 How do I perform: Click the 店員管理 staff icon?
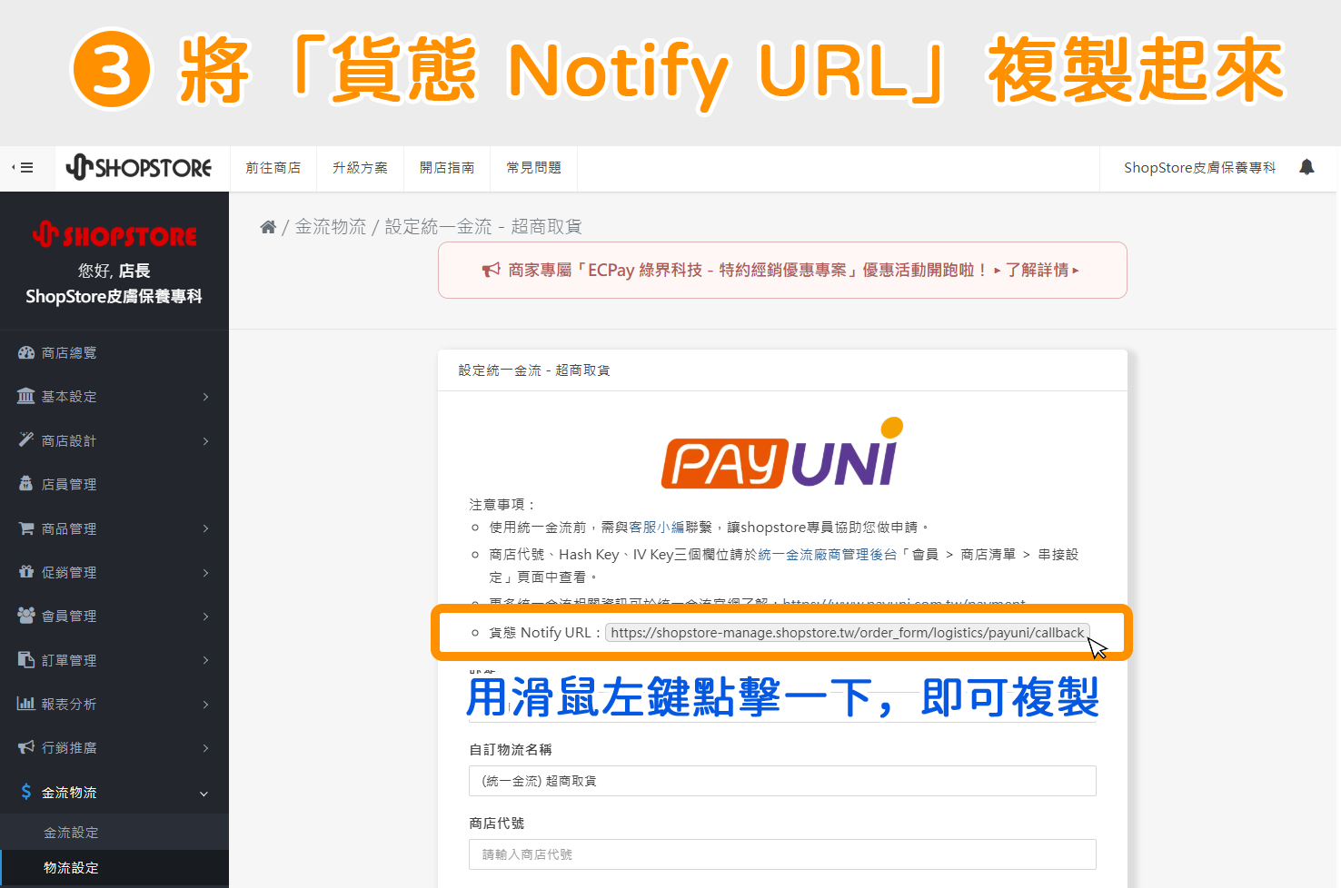[26, 484]
